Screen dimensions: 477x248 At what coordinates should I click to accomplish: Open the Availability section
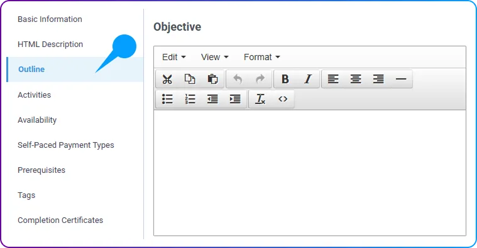click(37, 120)
